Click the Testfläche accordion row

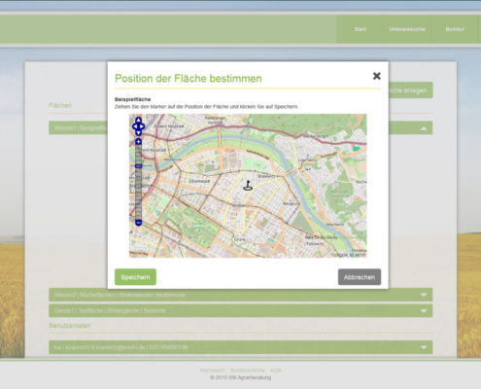(x=241, y=311)
